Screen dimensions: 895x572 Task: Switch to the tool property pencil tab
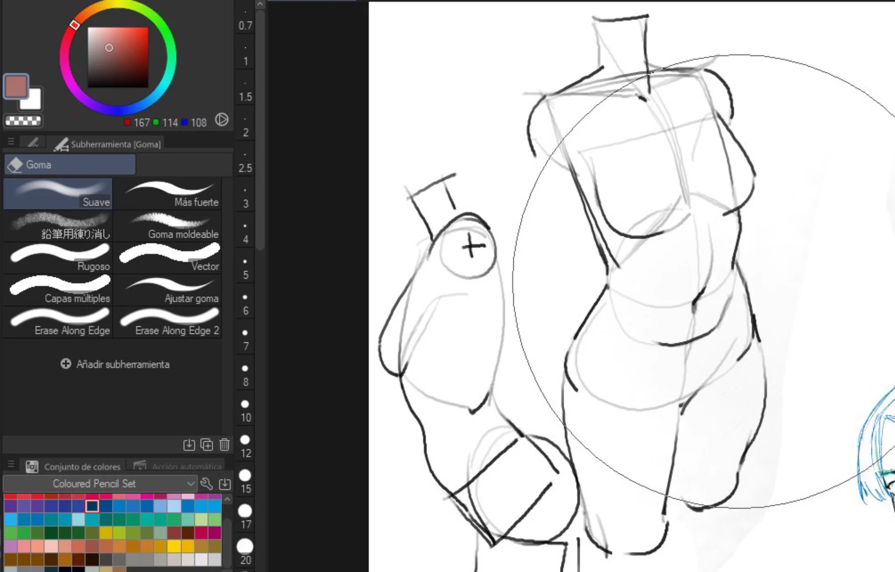33,142
